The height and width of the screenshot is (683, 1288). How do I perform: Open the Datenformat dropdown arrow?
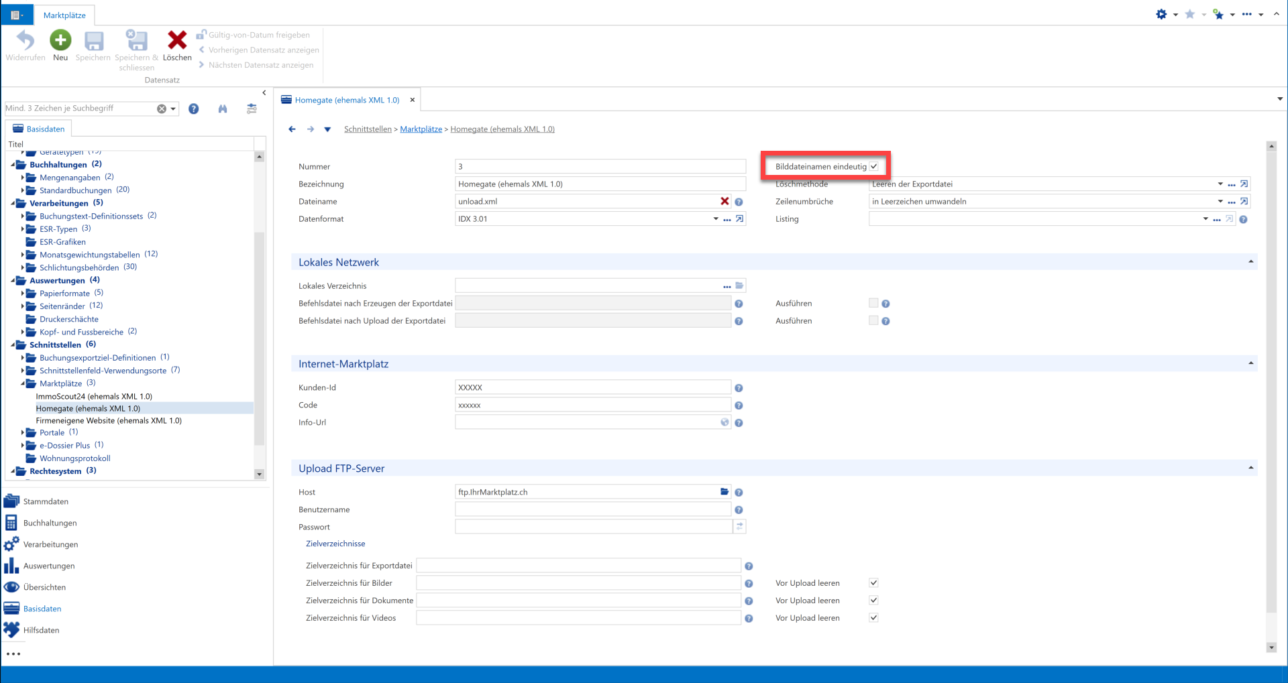coord(716,219)
